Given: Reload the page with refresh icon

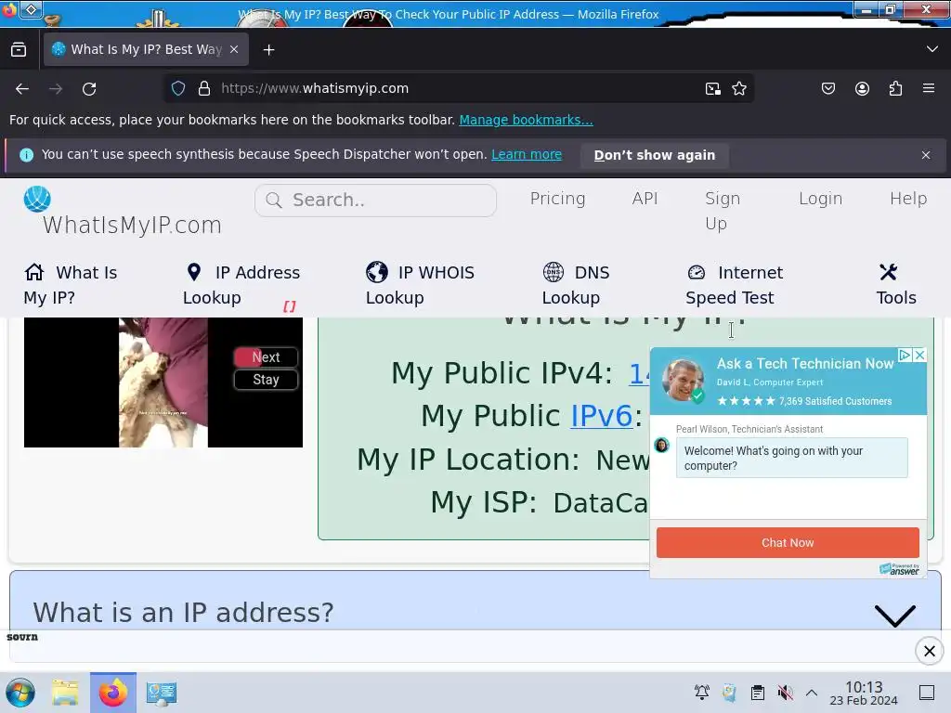Looking at the screenshot, I should 89,89.
